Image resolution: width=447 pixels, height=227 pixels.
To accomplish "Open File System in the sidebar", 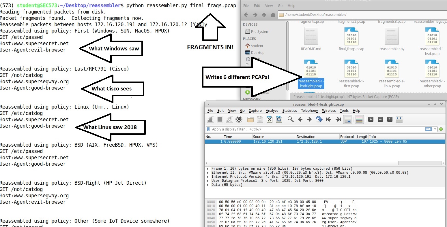I will (257, 31).
